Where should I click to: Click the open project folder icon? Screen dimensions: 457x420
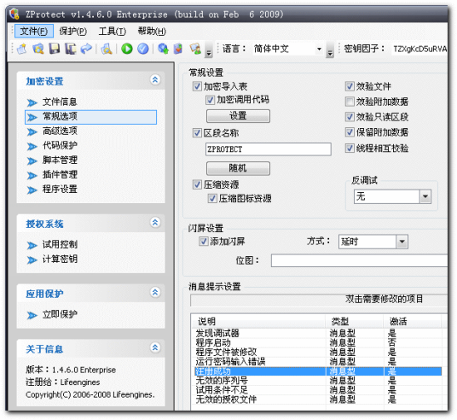tap(38, 49)
